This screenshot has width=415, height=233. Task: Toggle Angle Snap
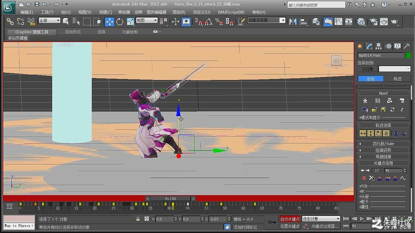point(208,21)
